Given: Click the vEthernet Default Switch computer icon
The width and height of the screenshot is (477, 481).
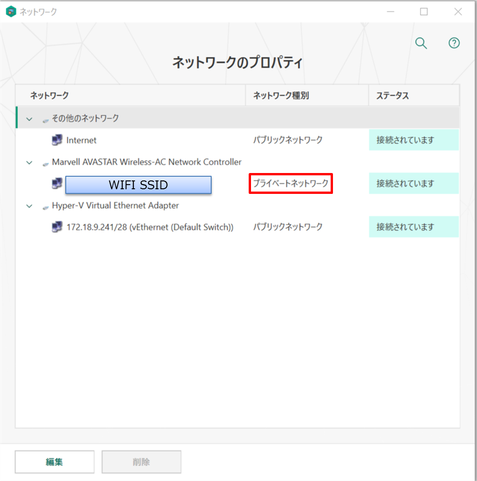Looking at the screenshot, I should pyautogui.click(x=57, y=227).
